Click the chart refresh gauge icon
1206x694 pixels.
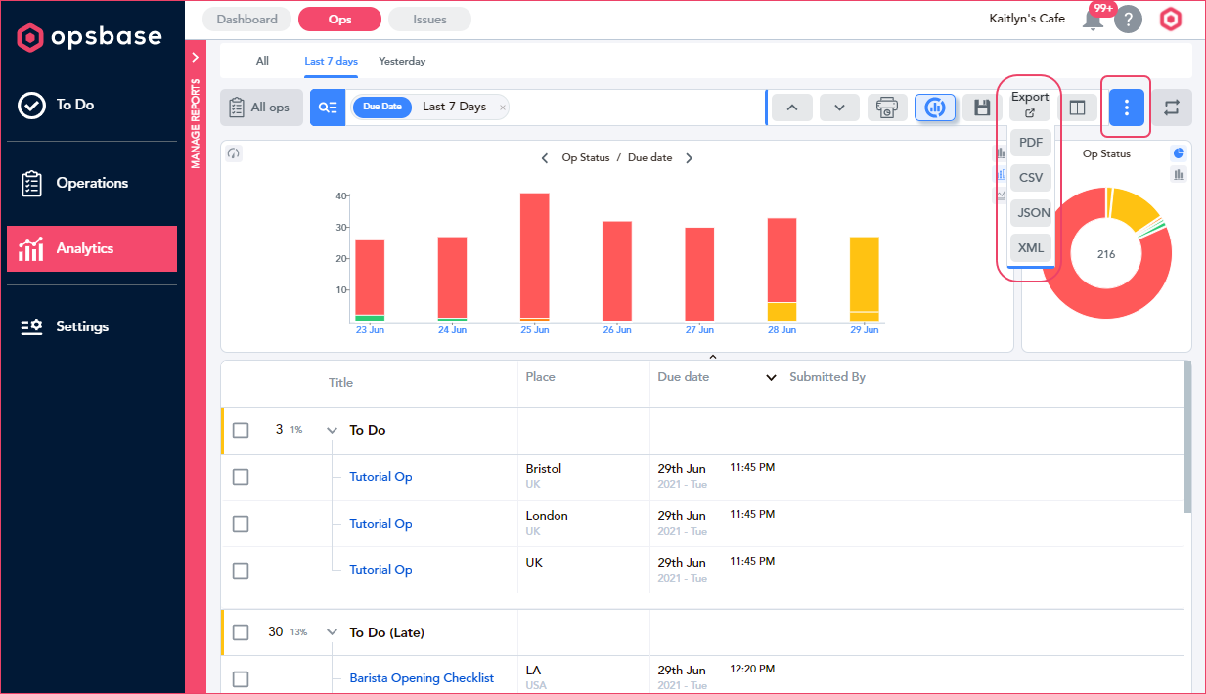(x=234, y=153)
